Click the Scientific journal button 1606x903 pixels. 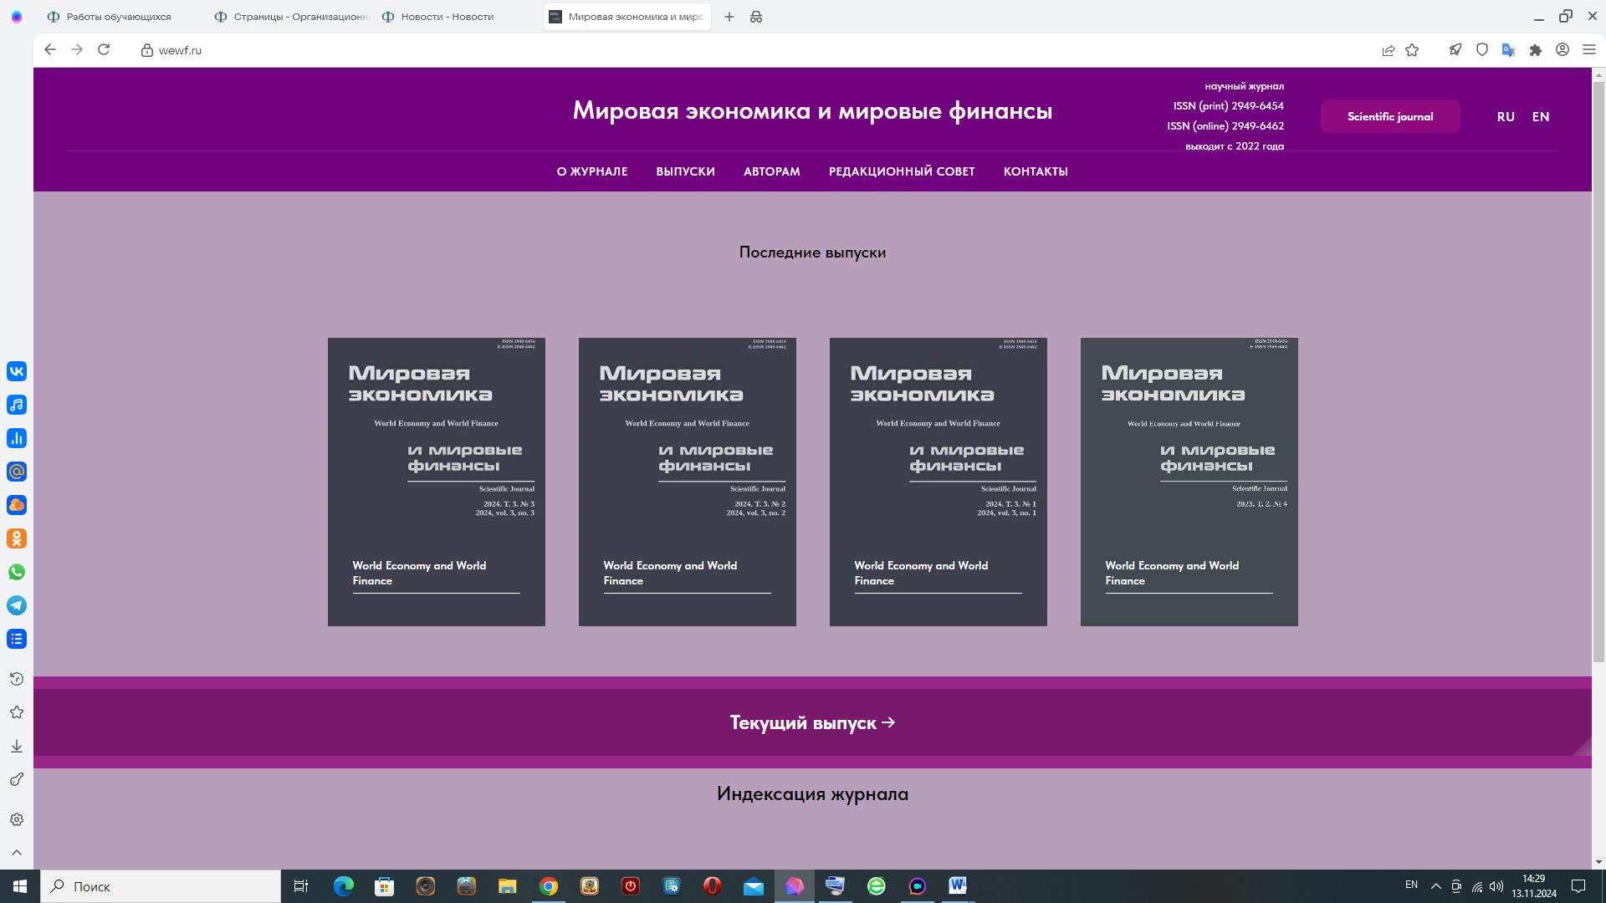(1389, 117)
